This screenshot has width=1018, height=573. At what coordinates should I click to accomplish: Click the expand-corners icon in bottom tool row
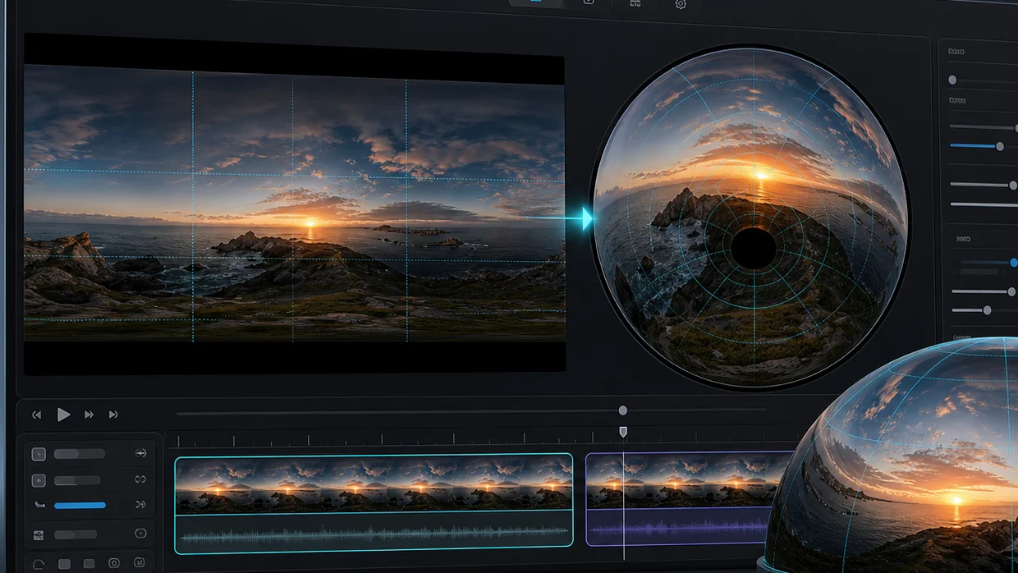point(140,564)
